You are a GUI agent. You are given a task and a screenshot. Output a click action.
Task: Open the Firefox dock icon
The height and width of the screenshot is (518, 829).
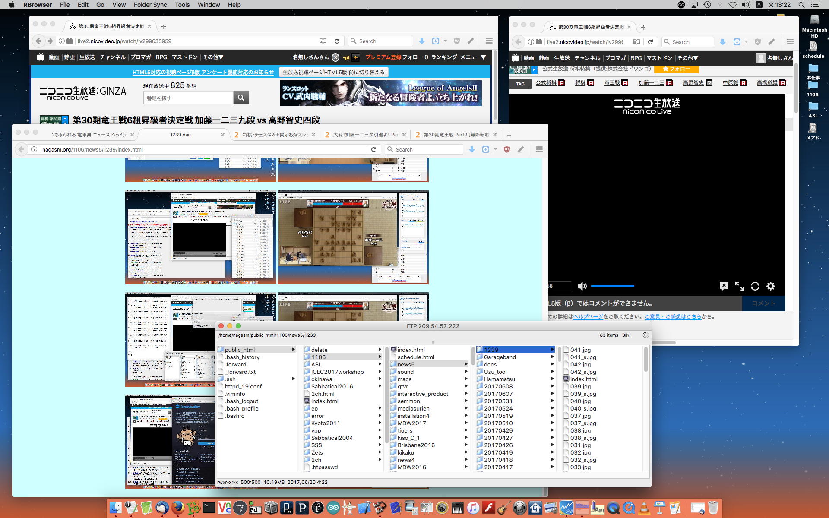coord(177,508)
